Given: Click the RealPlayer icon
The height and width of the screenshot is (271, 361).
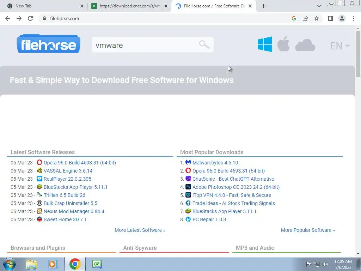Looking at the screenshot, I should point(39,179).
